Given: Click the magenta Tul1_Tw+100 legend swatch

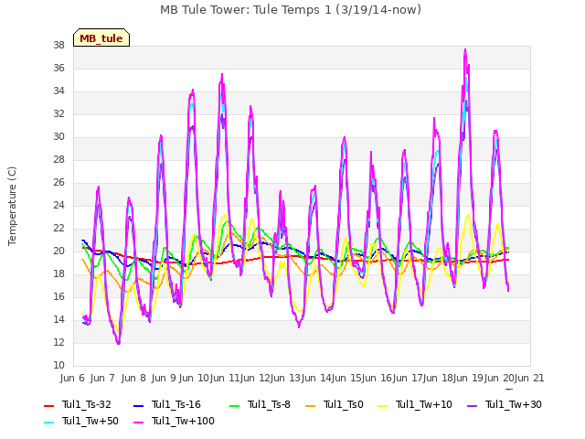Looking at the screenshot, I should click(138, 422).
